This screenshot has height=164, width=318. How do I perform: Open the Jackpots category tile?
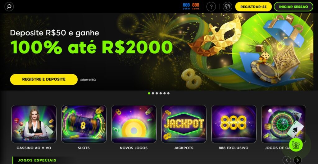coord(184,127)
